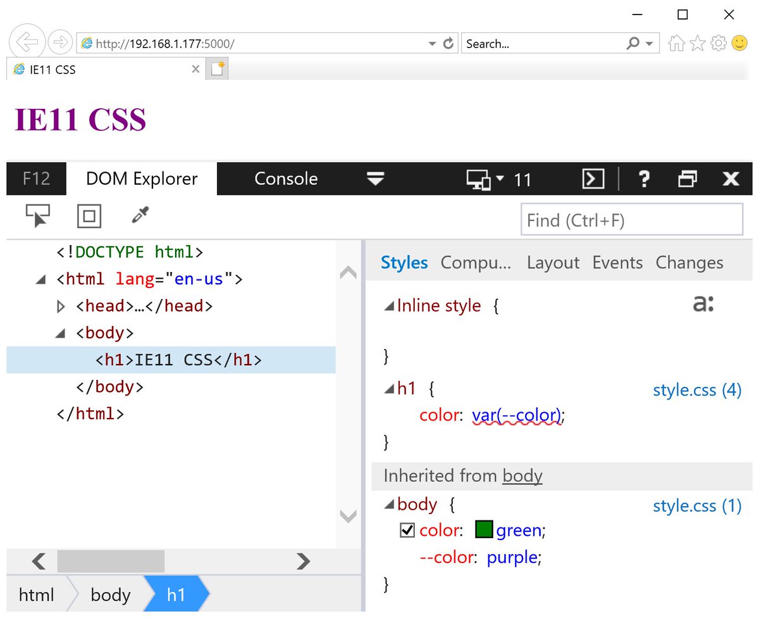Open the Changes tab
759x618 pixels.
point(689,263)
